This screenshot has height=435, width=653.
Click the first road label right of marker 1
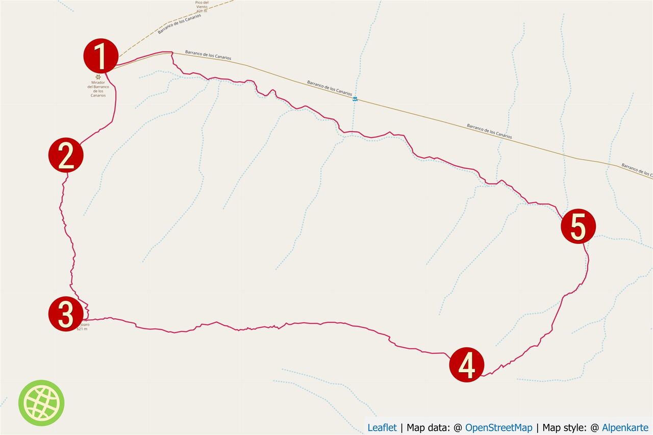pyautogui.click(x=208, y=55)
